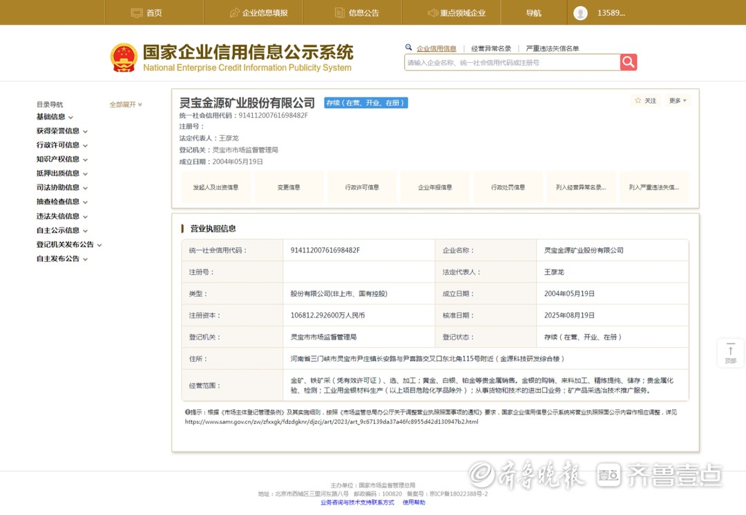
Task: Click the document icon beside 信息公告
Action: [x=340, y=13]
